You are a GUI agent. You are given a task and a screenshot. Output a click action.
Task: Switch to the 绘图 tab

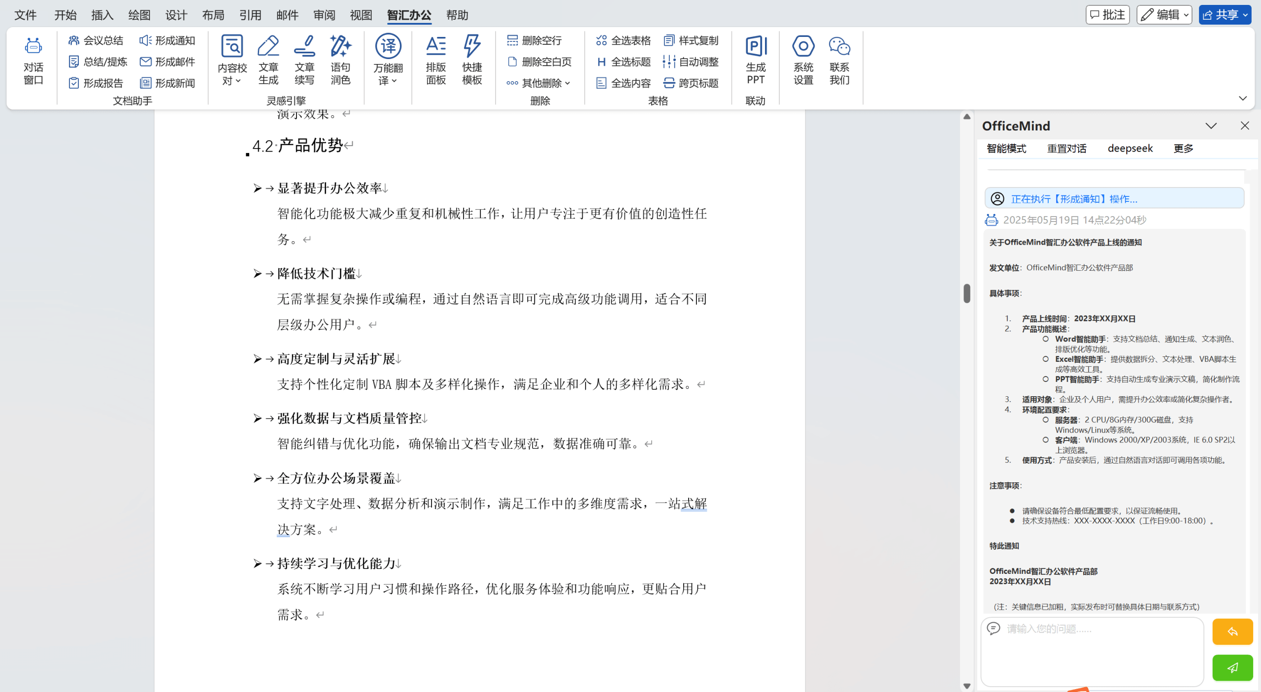click(139, 15)
